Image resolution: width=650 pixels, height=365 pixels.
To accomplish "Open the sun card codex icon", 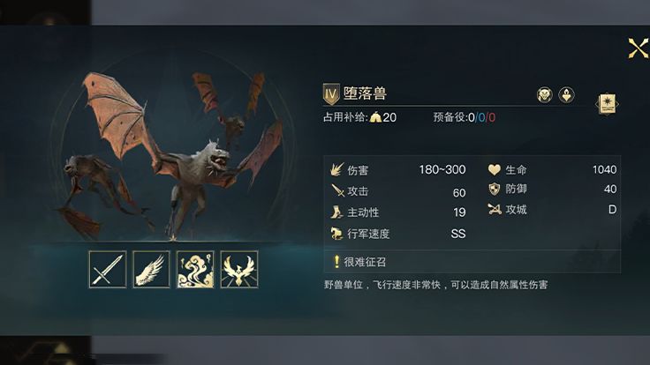I will click(x=607, y=104).
